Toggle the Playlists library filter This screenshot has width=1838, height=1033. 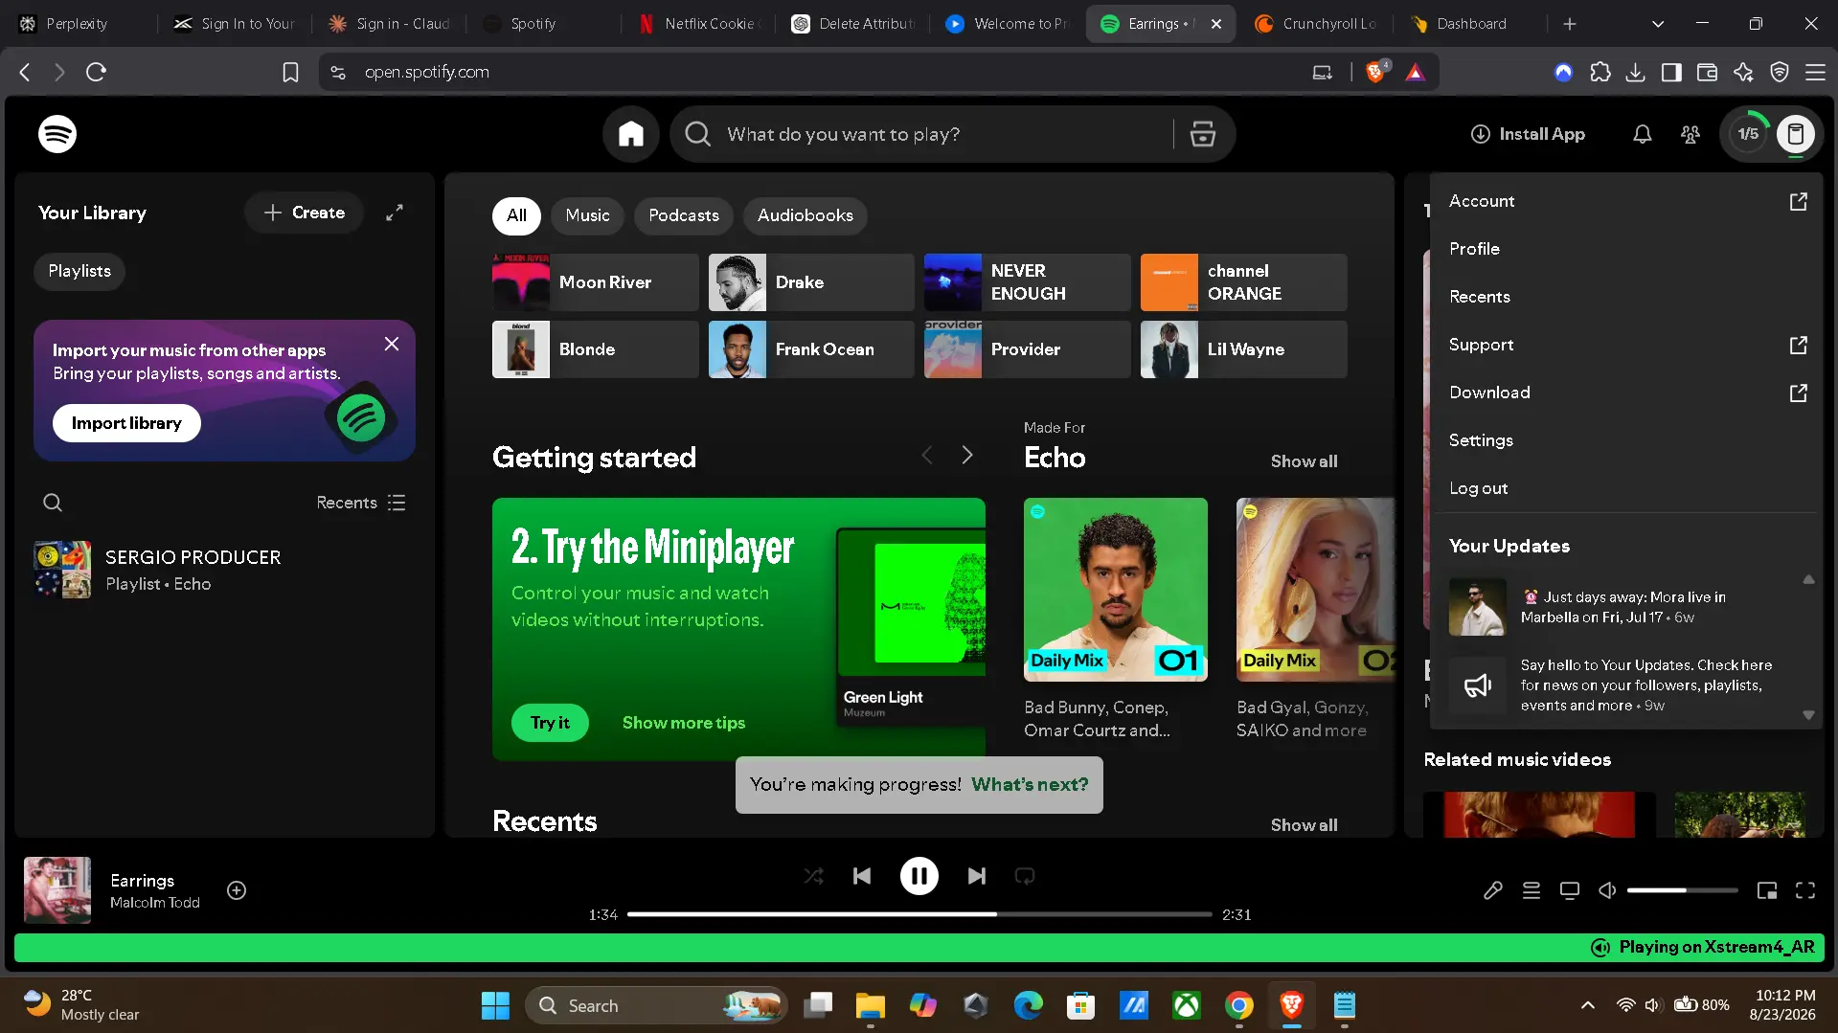pos(79,271)
